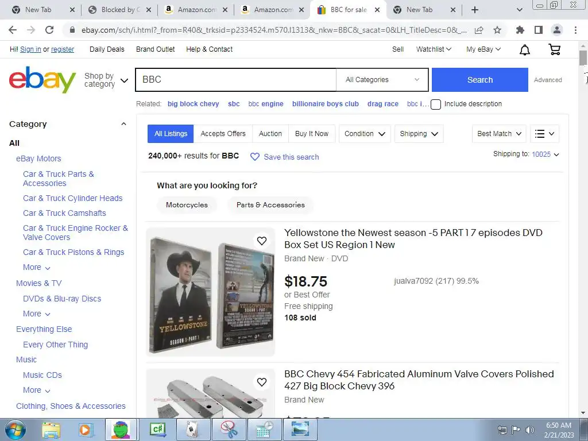Click the page vertical scrollbar thumb
The width and height of the screenshot is (588, 441).
tap(583, 58)
